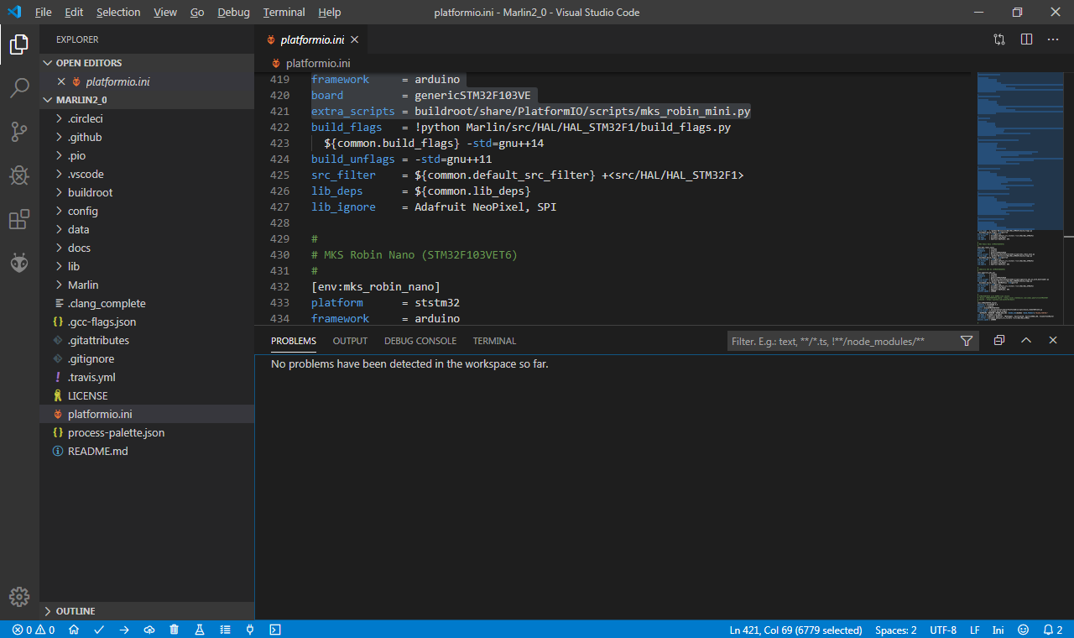
Task: Click PlatformIO Clean trash icon
Action: click(x=175, y=630)
